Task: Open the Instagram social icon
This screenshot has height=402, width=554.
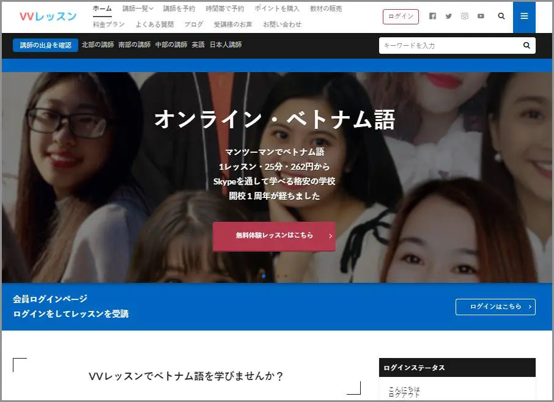Action: tap(465, 16)
